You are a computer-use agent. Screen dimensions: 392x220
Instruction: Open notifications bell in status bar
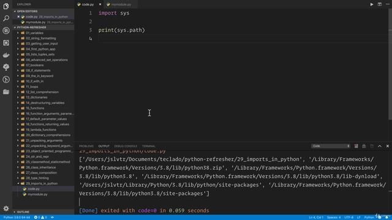[x=386, y=218]
